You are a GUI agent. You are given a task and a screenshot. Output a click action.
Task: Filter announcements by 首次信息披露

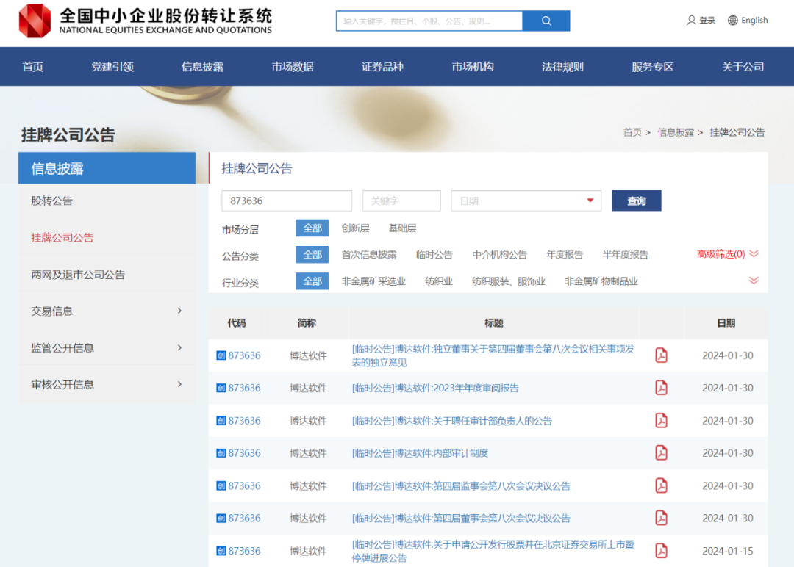click(x=368, y=254)
